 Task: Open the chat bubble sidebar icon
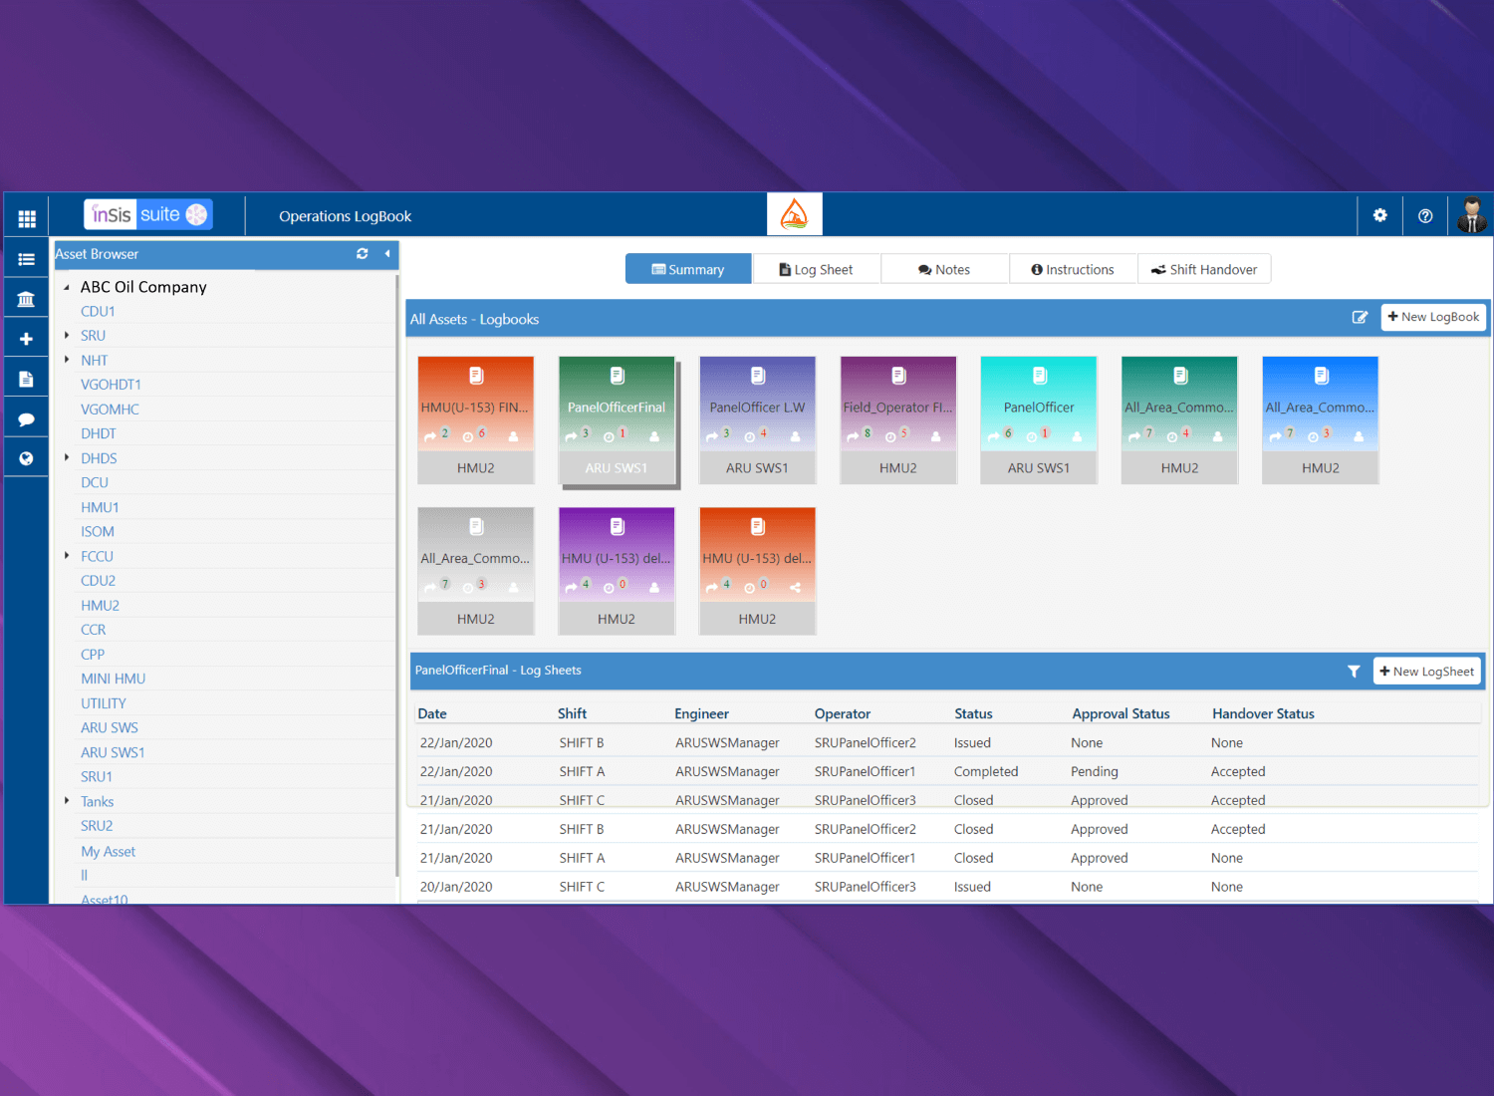click(27, 419)
